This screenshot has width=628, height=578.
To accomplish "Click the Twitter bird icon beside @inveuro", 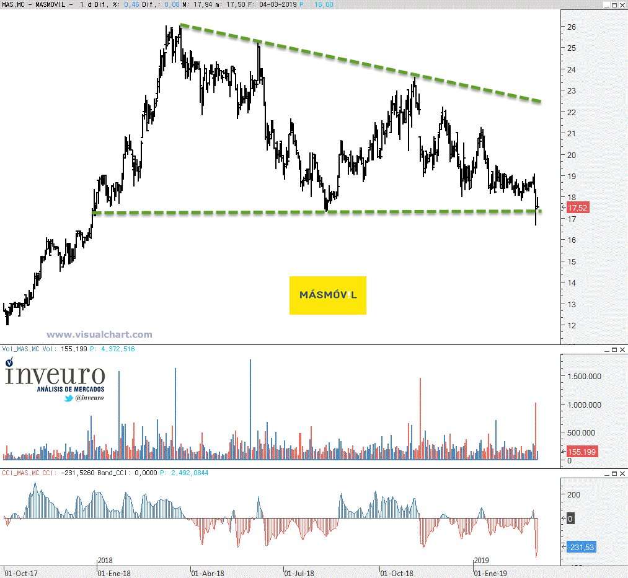I will [69, 398].
